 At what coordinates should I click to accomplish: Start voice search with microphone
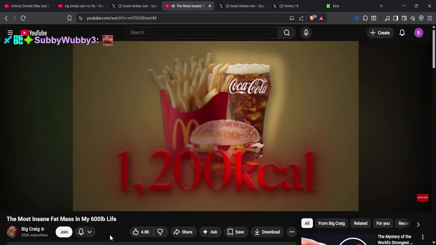pyautogui.click(x=306, y=33)
